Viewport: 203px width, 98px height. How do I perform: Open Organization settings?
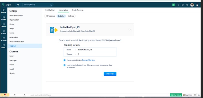pyautogui.click(x=14, y=20)
